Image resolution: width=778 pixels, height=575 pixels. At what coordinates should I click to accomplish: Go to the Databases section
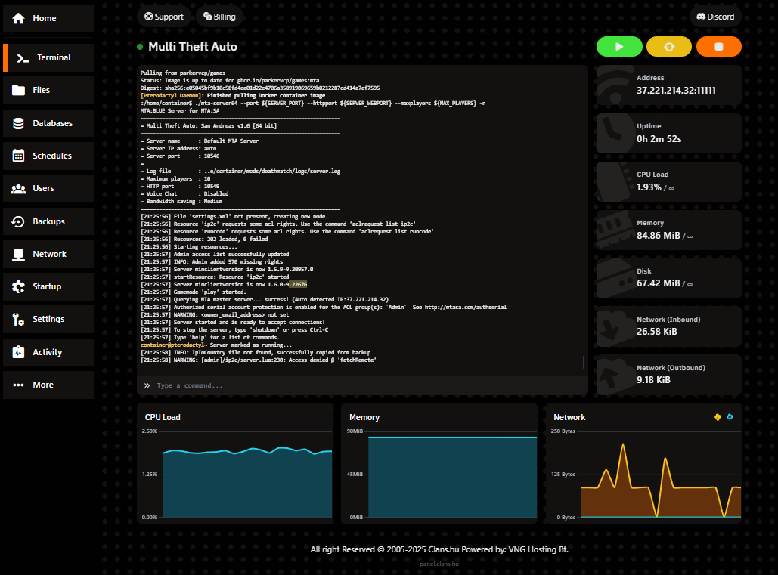(48, 123)
